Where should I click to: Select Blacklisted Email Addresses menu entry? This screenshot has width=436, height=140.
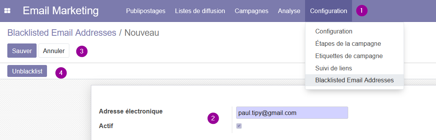point(354,80)
